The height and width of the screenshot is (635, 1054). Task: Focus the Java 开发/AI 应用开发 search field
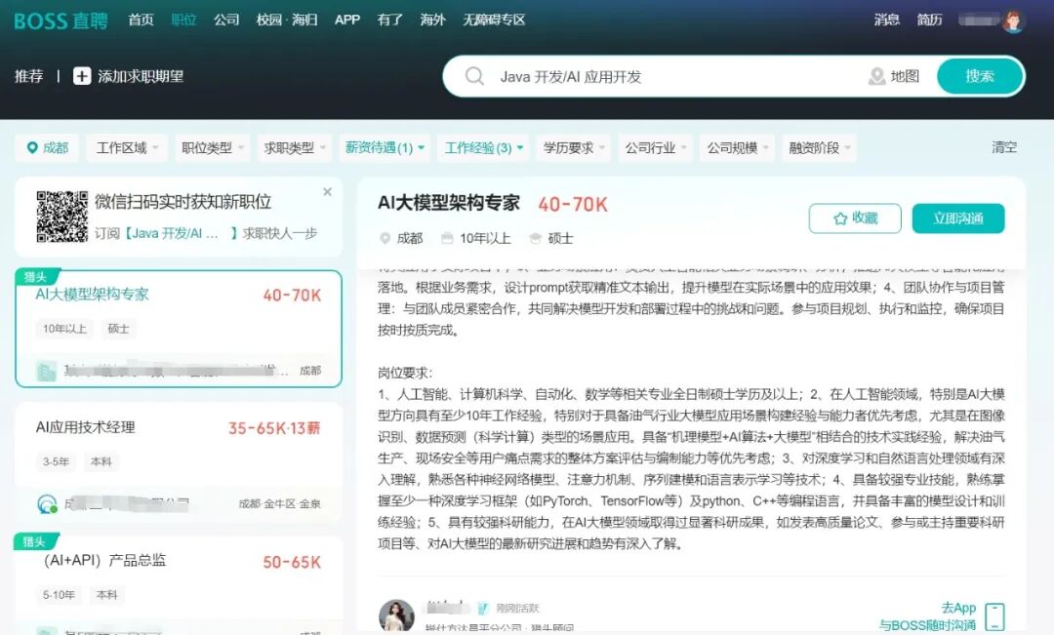click(x=672, y=76)
